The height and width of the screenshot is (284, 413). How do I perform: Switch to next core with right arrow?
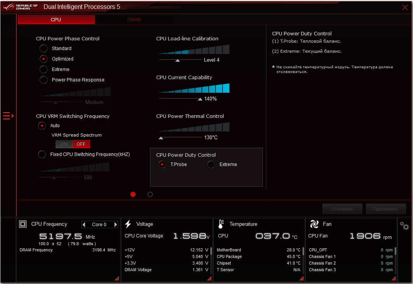(x=115, y=225)
